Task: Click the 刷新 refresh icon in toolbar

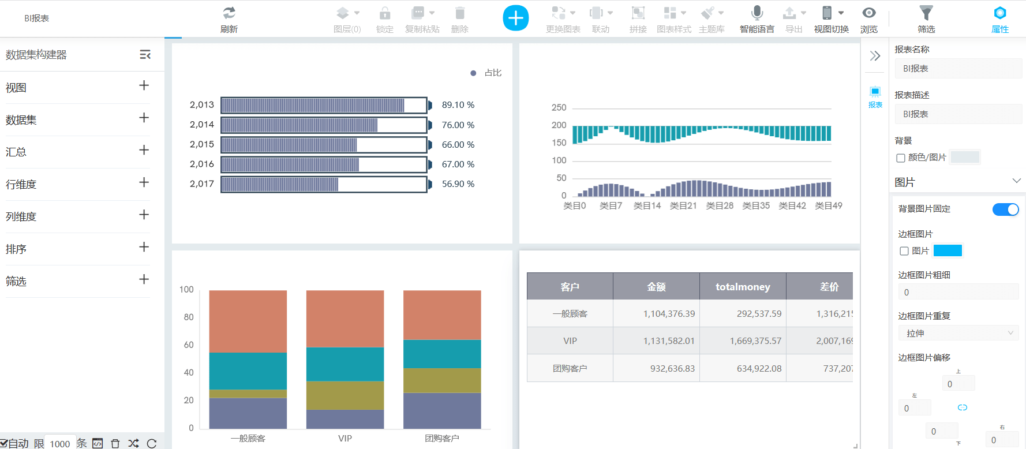Action: [x=229, y=13]
